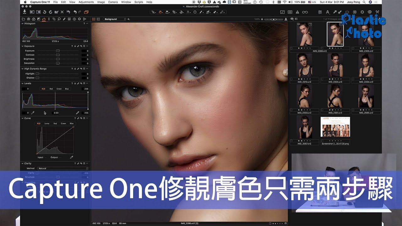402x226 pixels.
Task: Select the Blue channel tab in Curve
Action: pyautogui.click(x=72, y=123)
